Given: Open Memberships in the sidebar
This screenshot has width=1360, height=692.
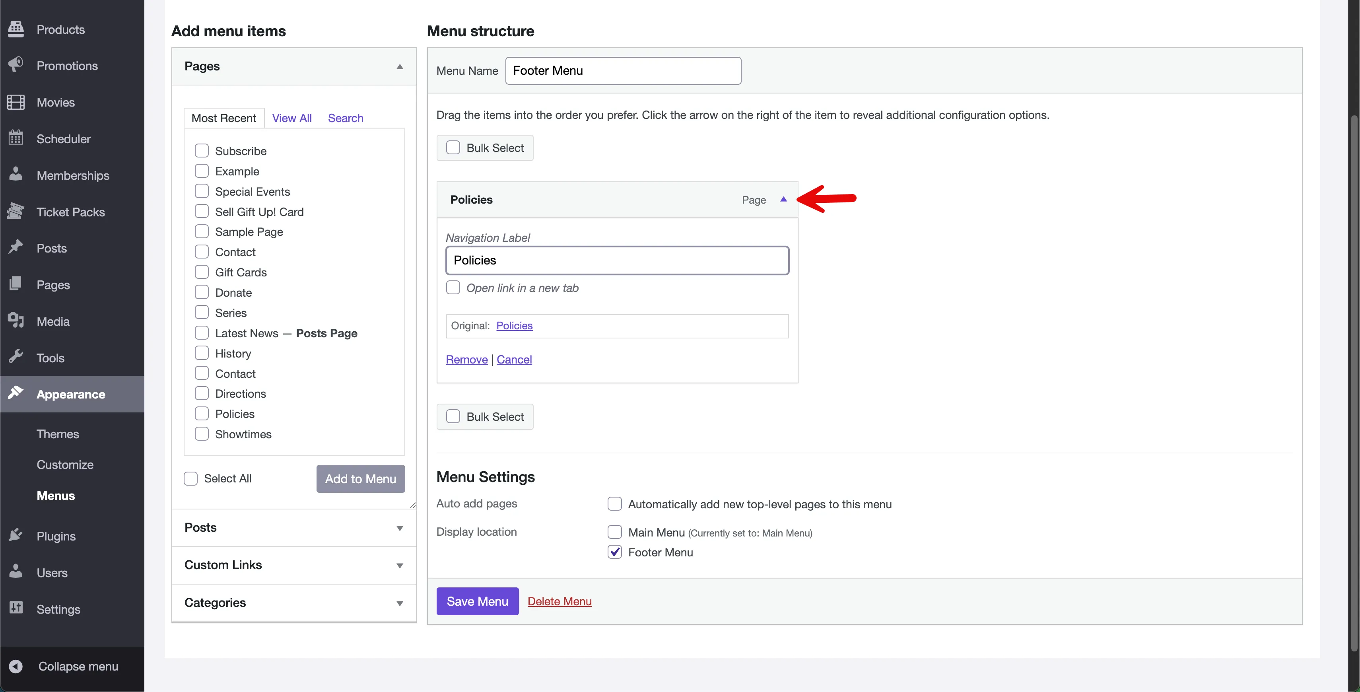Looking at the screenshot, I should pyautogui.click(x=73, y=175).
